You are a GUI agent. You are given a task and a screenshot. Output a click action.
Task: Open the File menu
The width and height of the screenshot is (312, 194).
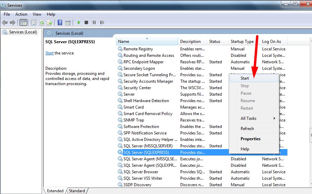coord(7,14)
